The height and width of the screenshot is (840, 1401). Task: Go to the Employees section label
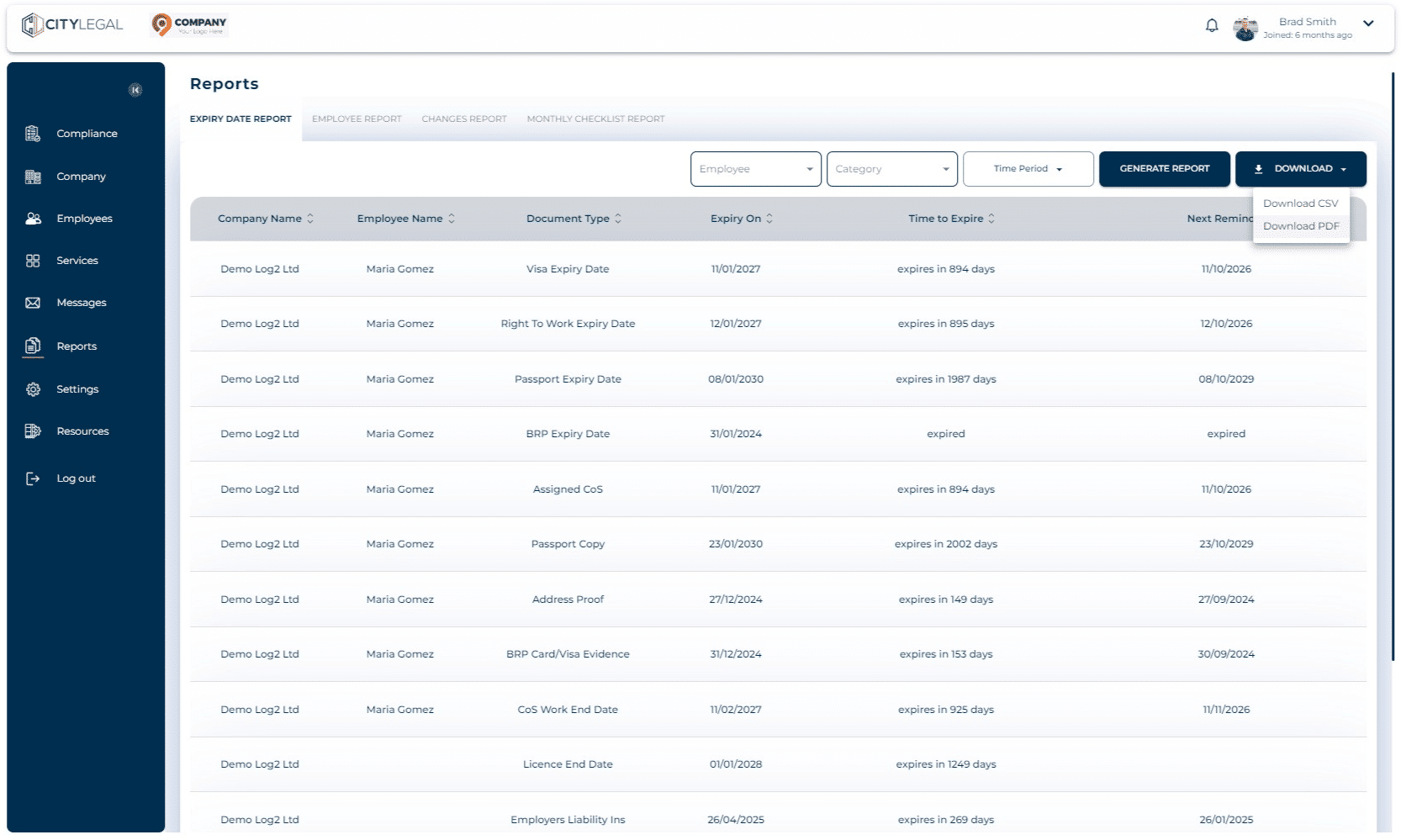(84, 219)
